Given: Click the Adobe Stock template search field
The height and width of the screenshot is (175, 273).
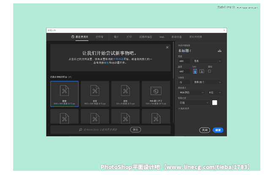Looking at the screenshot, I should click(106, 130).
